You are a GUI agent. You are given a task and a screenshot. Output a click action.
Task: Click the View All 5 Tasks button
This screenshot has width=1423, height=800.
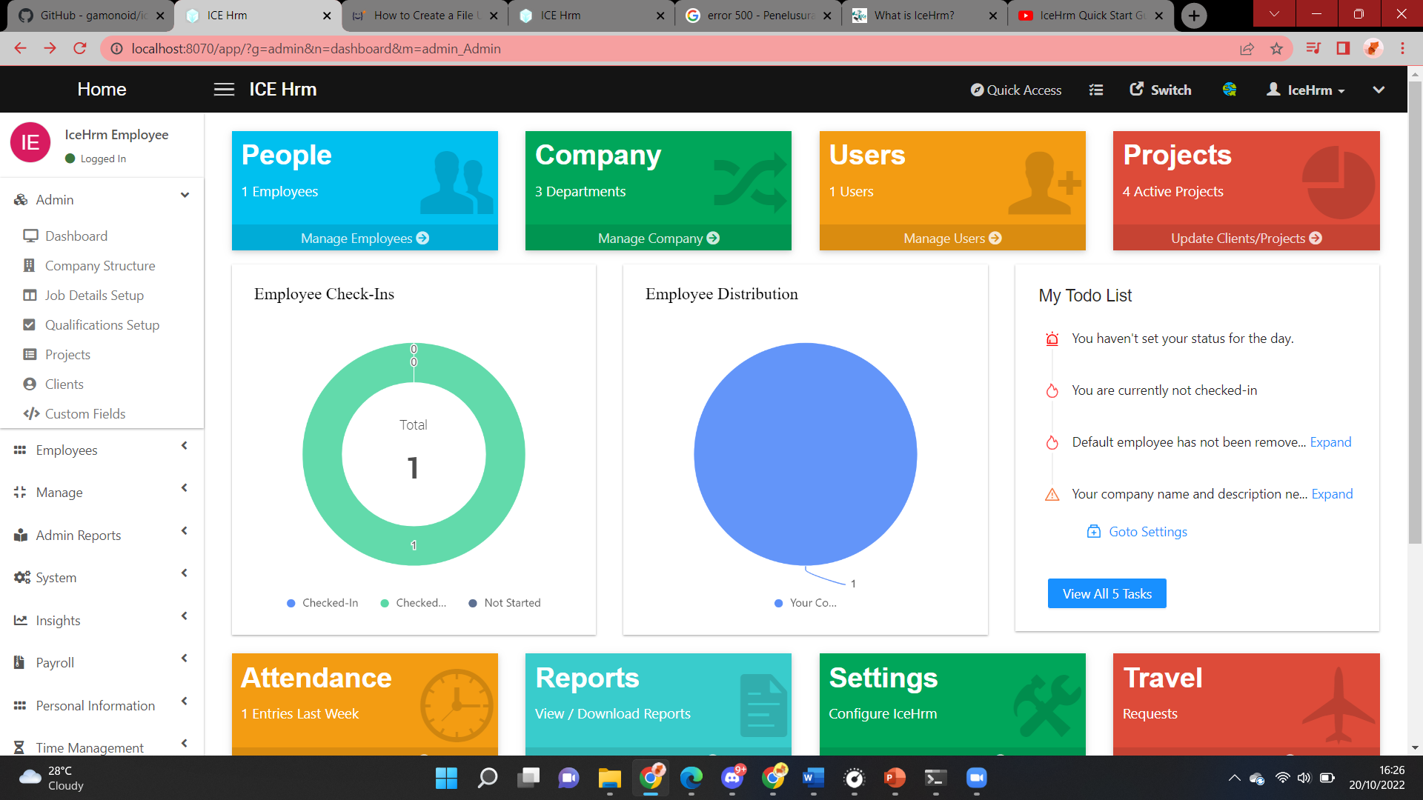1107,593
